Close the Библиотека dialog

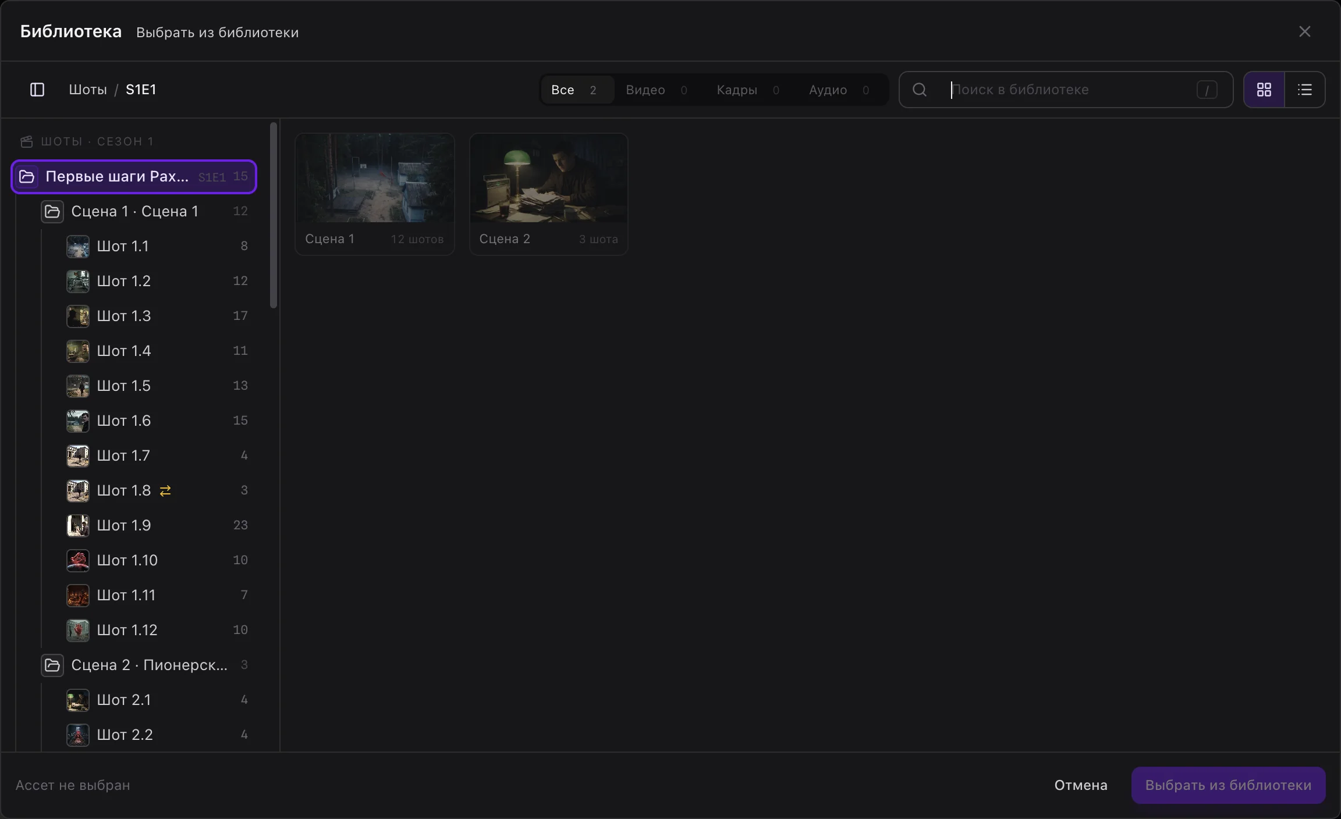1305,31
